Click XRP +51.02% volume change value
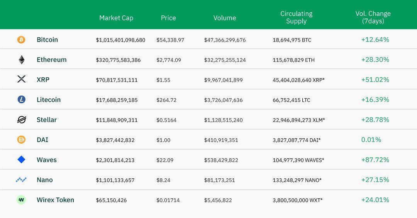This screenshot has width=417, height=218. point(375,80)
